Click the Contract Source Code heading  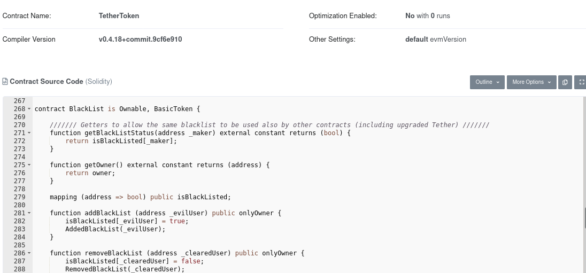(x=47, y=81)
